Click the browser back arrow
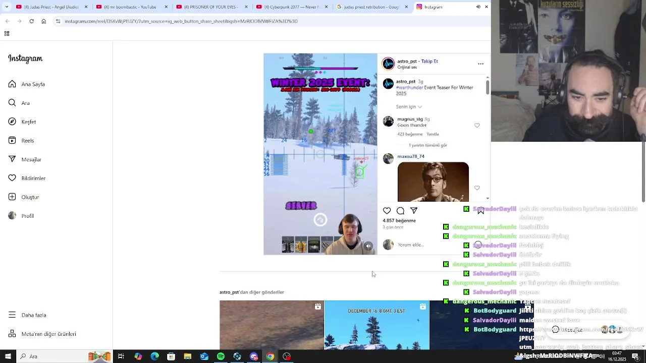Screen dimensions: 646x363 [x=7, y=21]
